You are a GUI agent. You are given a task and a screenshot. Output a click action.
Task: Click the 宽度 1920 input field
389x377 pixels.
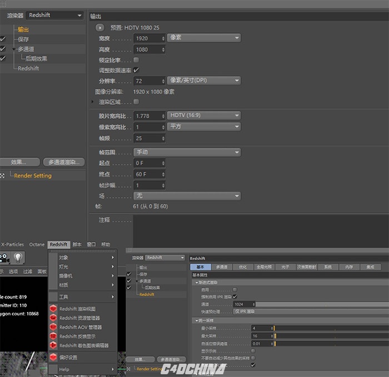pyautogui.click(x=149, y=38)
